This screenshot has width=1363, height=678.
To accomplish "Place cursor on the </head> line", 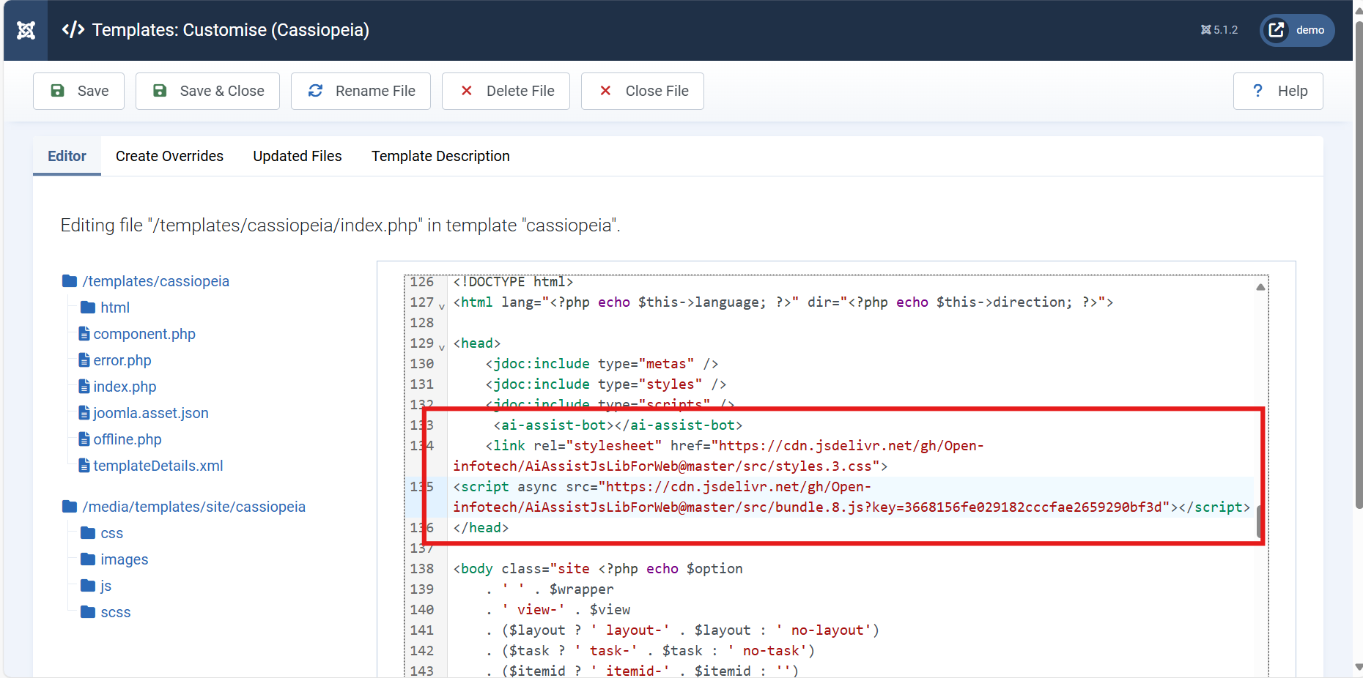I will point(481,528).
